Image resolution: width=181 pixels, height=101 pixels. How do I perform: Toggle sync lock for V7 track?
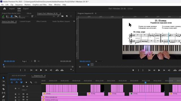click(23, 86)
